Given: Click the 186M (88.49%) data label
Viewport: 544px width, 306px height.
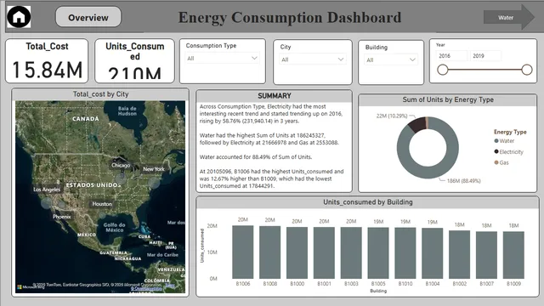Looking at the screenshot, I should pyautogui.click(x=463, y=181).
